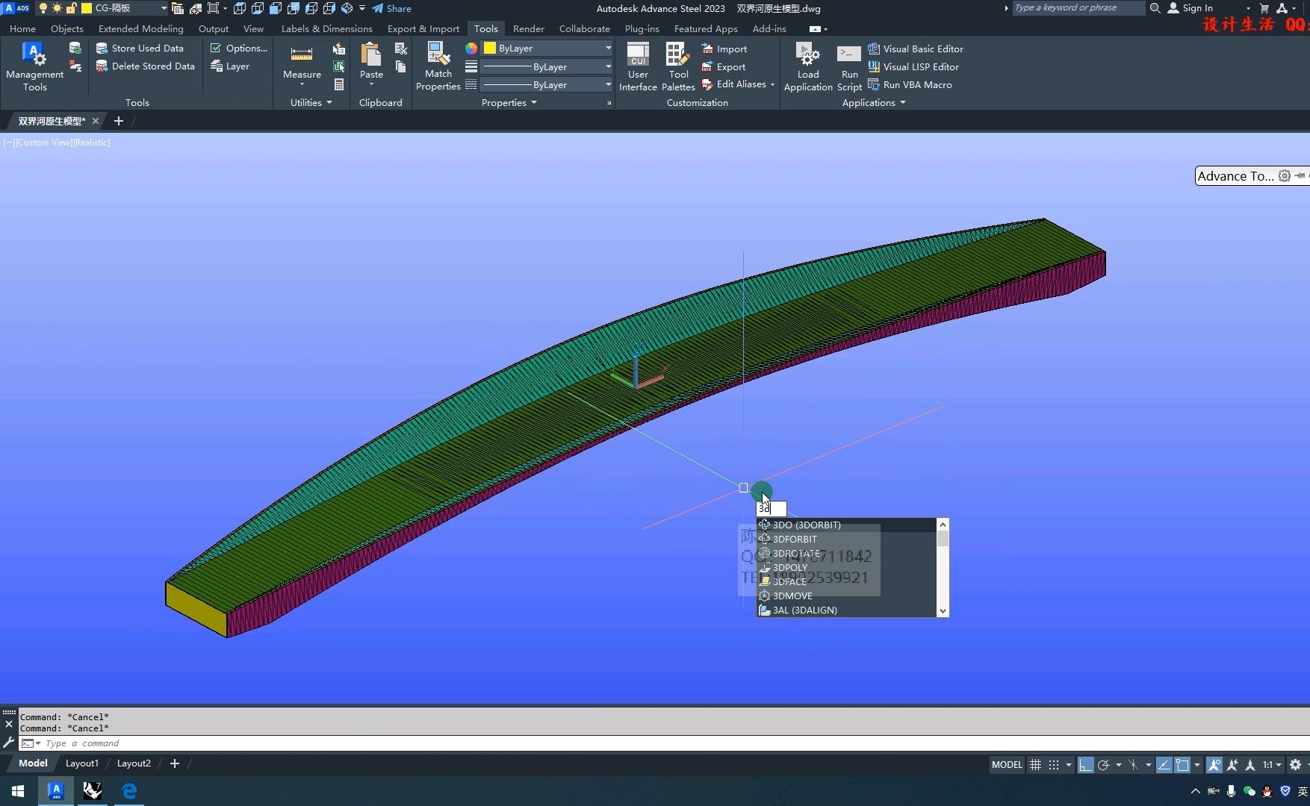Open the color ByLayer dropdown
The image size is (1310, 806).
point(608,49)
